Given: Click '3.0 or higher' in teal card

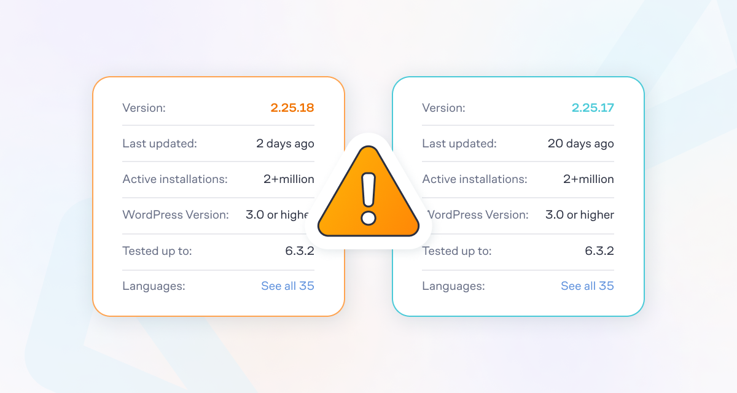Looking at the screenshot, I should click(x=580, y=215).
